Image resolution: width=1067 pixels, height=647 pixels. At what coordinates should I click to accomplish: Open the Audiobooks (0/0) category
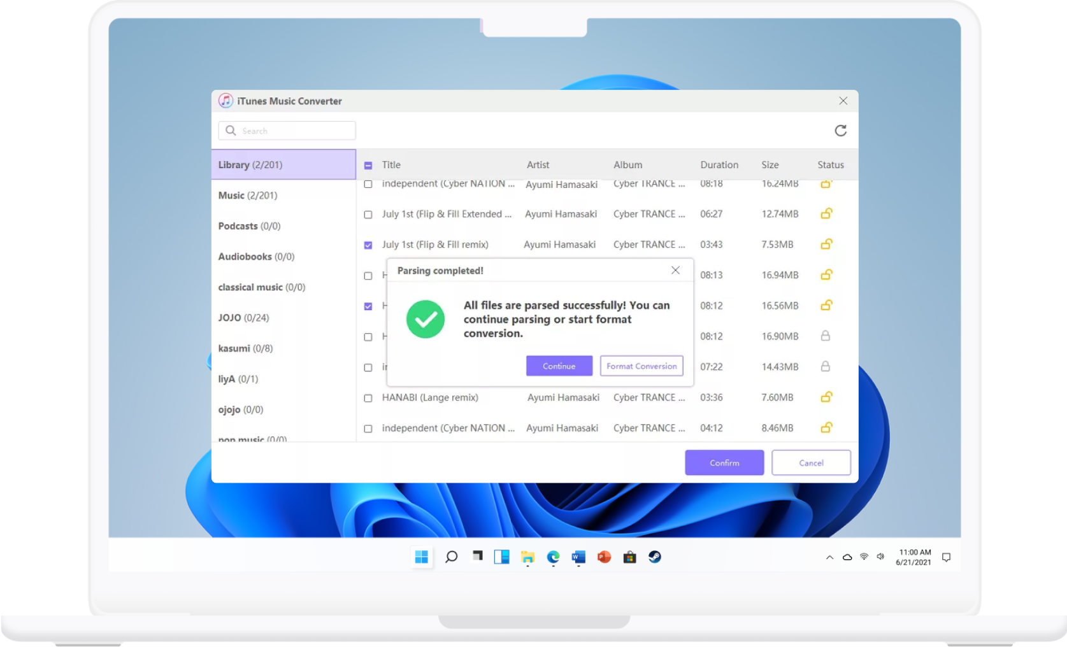(283, 256)
